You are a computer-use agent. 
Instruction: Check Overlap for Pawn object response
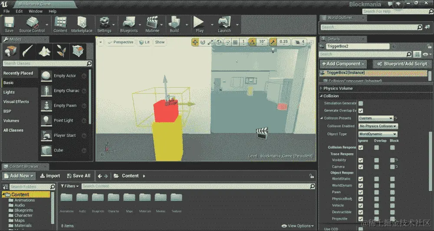[376, 192]
